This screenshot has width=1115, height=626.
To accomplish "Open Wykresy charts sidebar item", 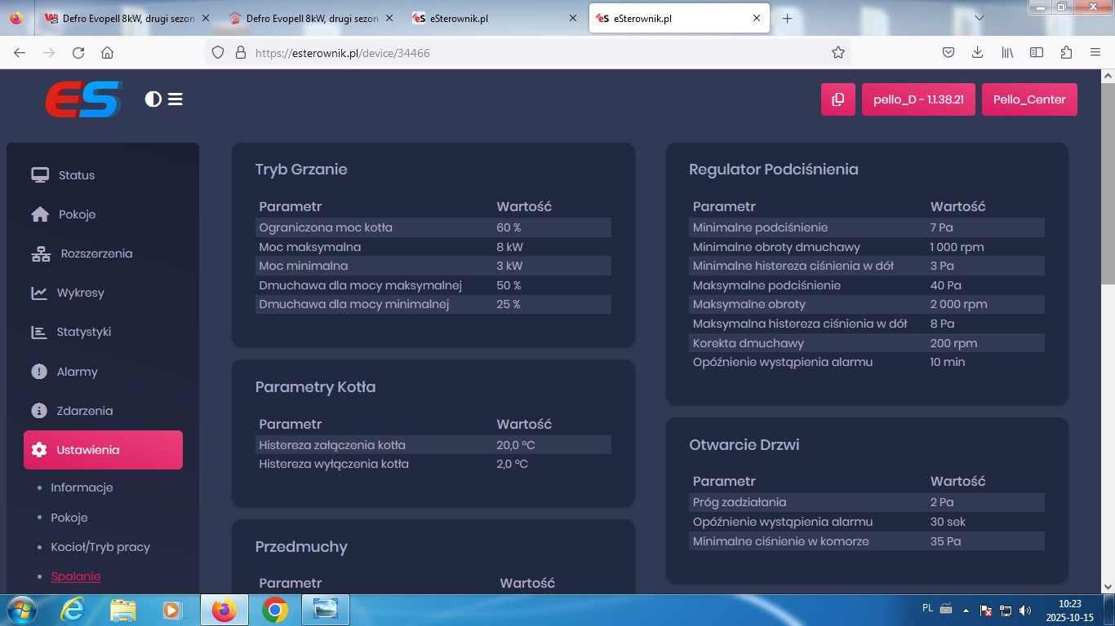I will pos(80,293).
